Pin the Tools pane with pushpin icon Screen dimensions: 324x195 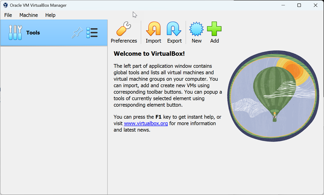pos(77,33)
